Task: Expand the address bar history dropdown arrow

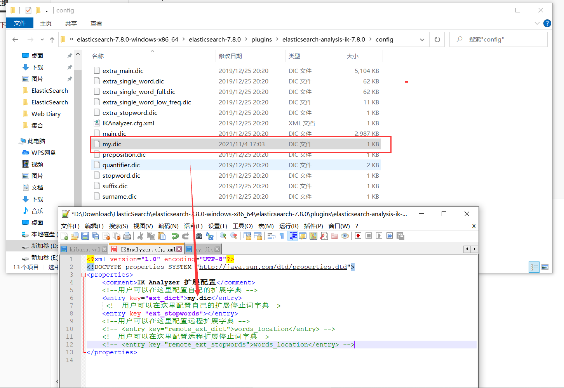Action: (422, 40)
